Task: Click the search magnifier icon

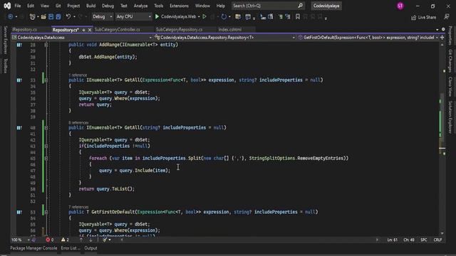Action: point(301,6)
